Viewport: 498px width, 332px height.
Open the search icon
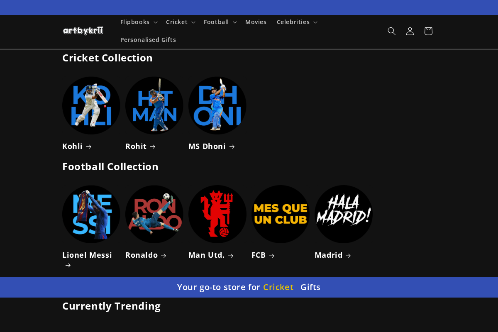[391, 31]
